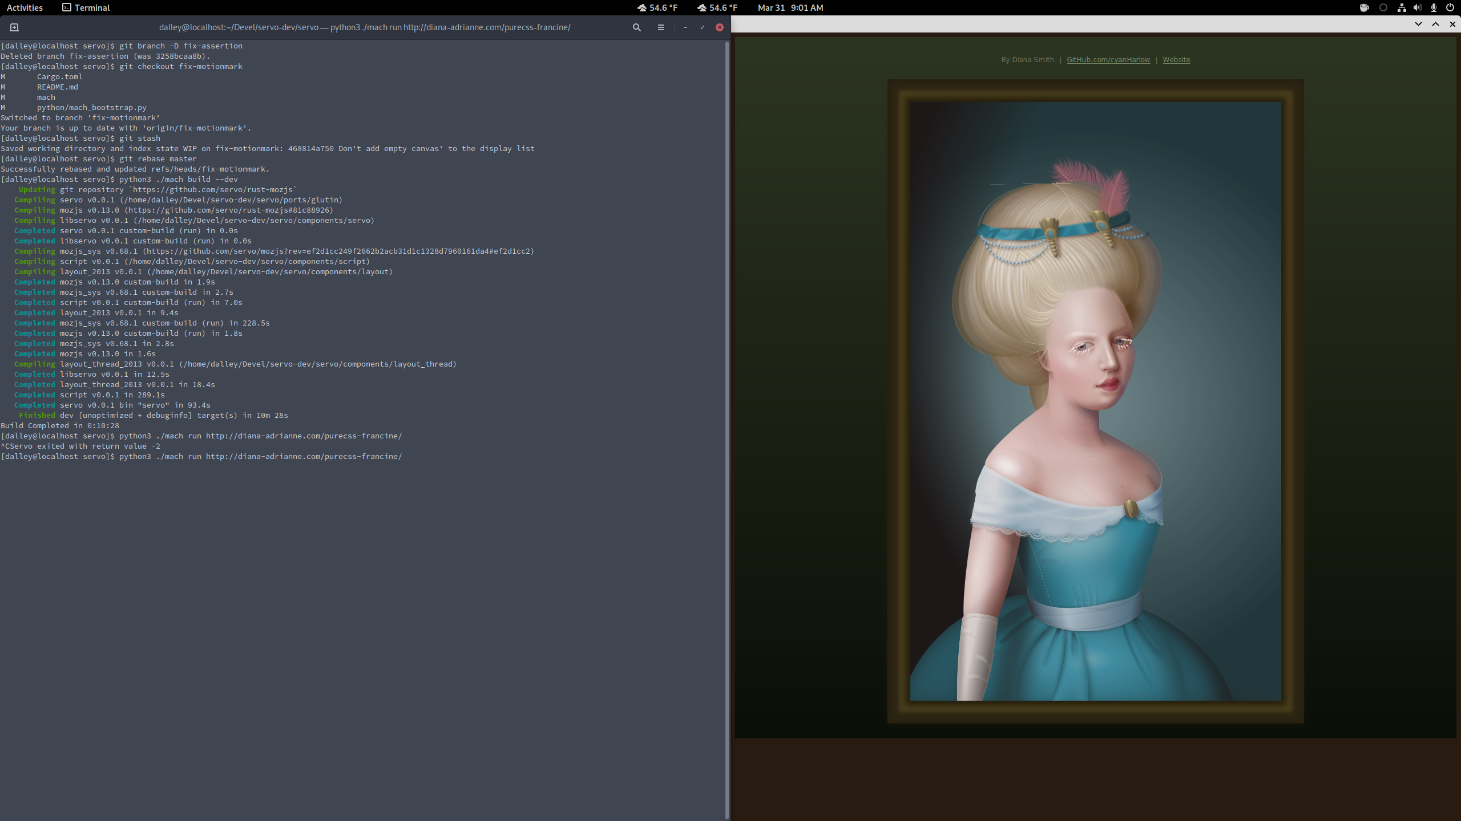
Task: Open the terminal hamburger menu
Action: [x=660, y=27]
